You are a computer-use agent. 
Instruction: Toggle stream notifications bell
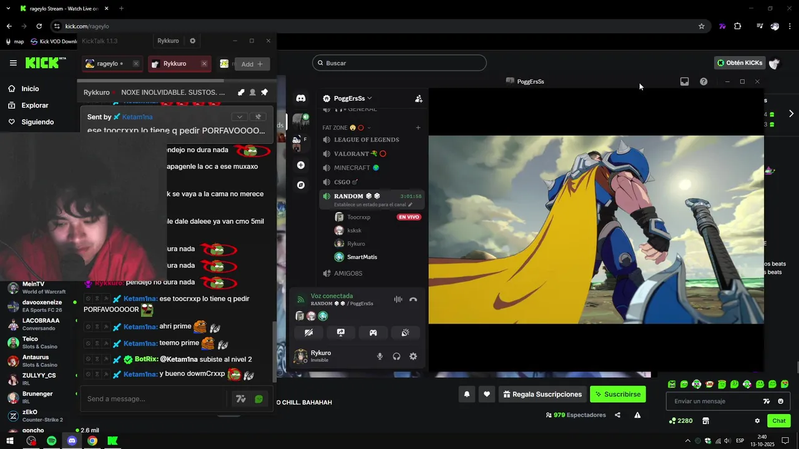pos(466,394)
